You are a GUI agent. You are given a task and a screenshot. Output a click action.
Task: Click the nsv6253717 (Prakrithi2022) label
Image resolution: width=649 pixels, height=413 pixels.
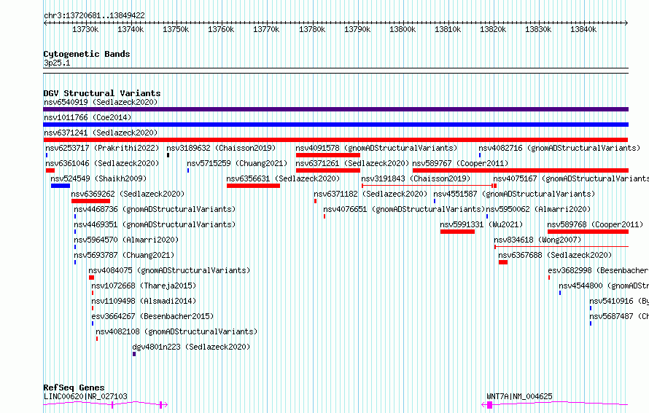102,148
